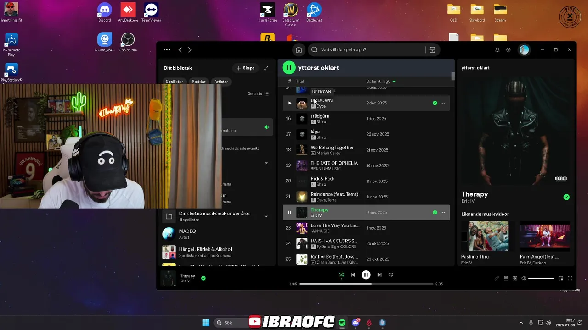
Task: Click the Spotify icon in Windows taskbar
Action: coord(342,323)
